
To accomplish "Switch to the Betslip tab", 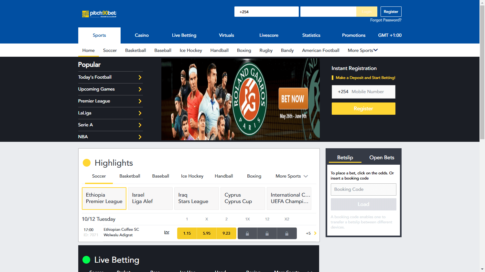I will pyautogui.click(x=345, y=158).
